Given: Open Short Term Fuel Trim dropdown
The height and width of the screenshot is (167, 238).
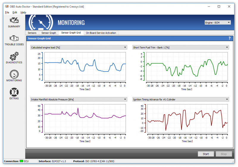Looking at the screenshot, I should [x=180, y=47].
